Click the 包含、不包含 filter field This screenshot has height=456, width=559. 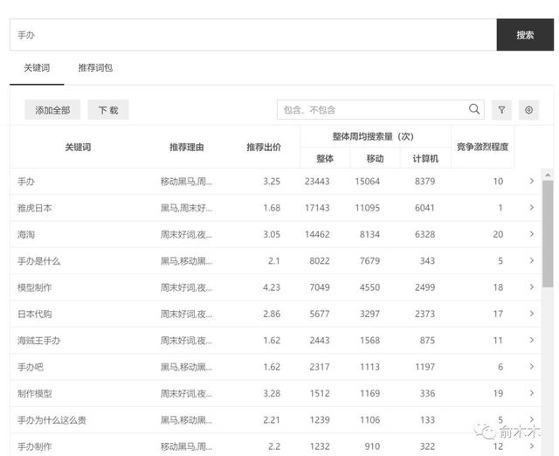371,109
